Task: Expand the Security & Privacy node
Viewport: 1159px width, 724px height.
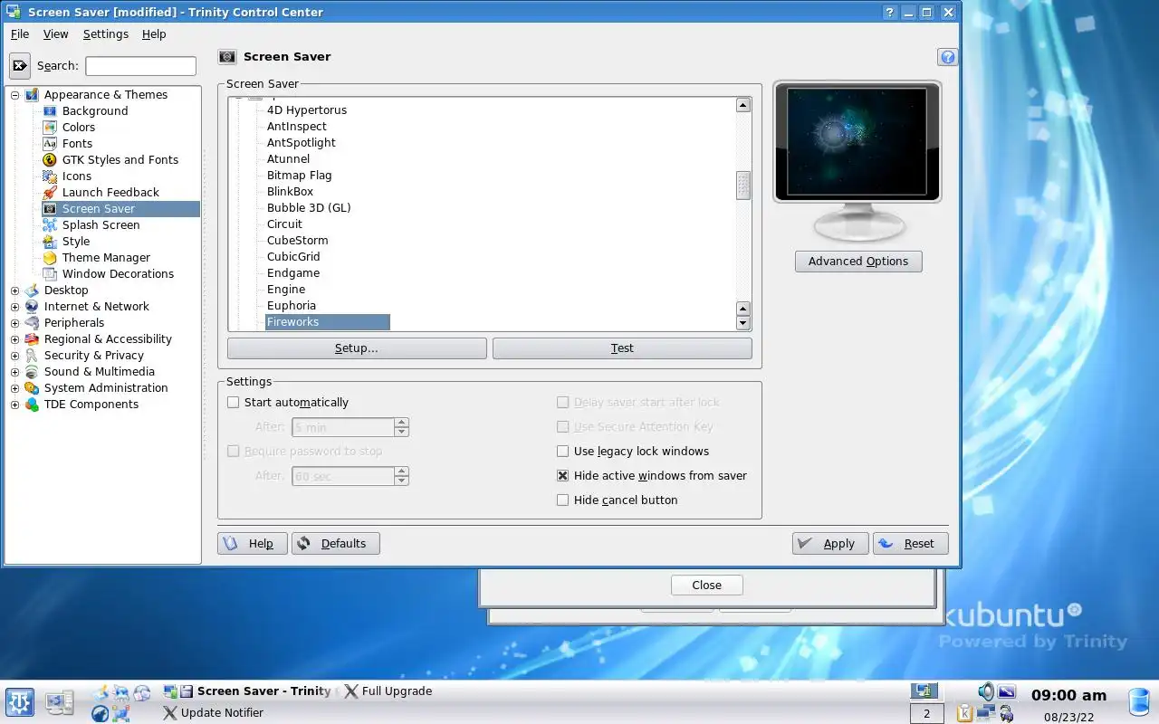Action: coord(14,356)
